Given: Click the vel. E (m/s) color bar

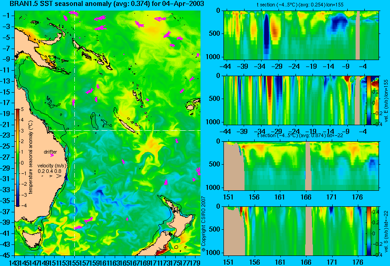Looking at the screenshot, I should [368, 100].
